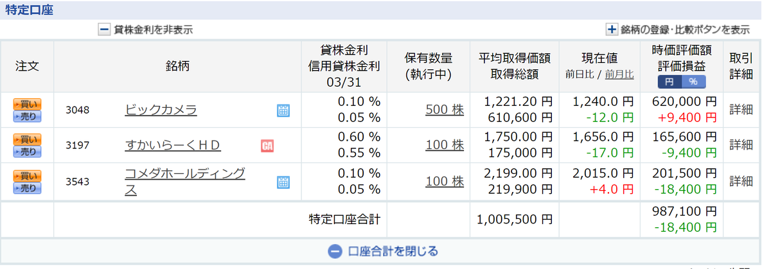Screen dimensions: 771x269
Task: Select stock code 3543
Action: (x=78, y=182)
